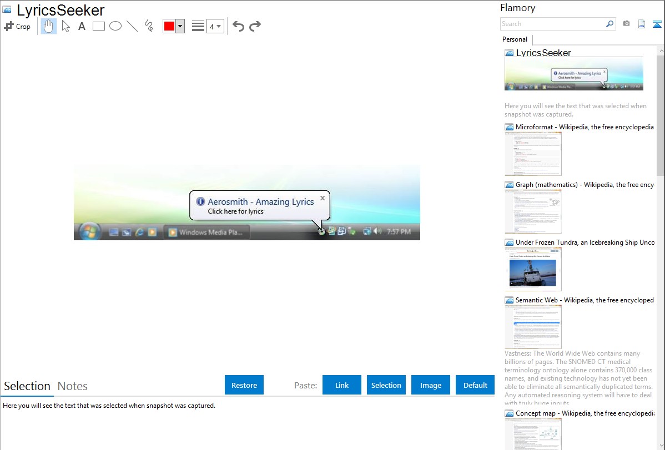Paste as Image
This screenshot has width=665, height=450.
point(430,385)
